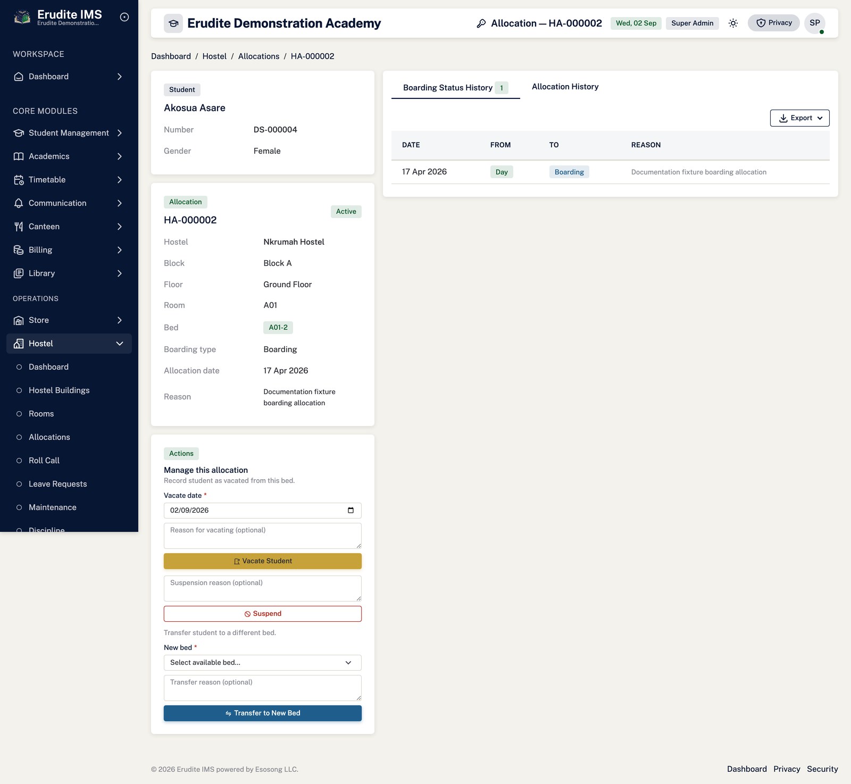Image resolution: width=851 pixels, height=784 pixels.
Task: Click the Store building icon
Action: (19, 320)
